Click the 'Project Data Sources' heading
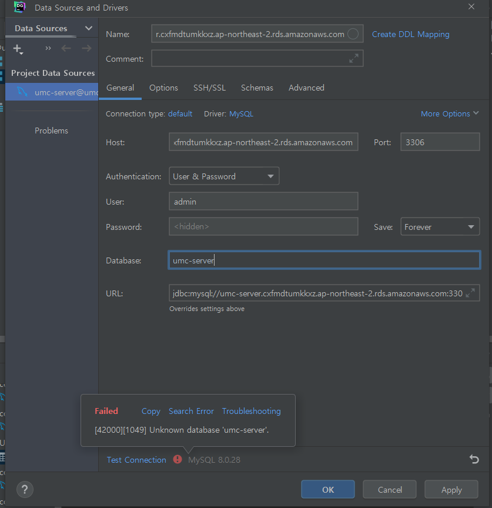 53,73
